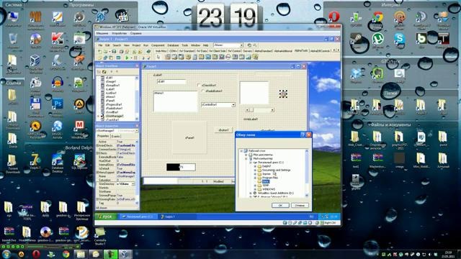Expand sSkinManager1 in Object TreeView

point(99,116)
